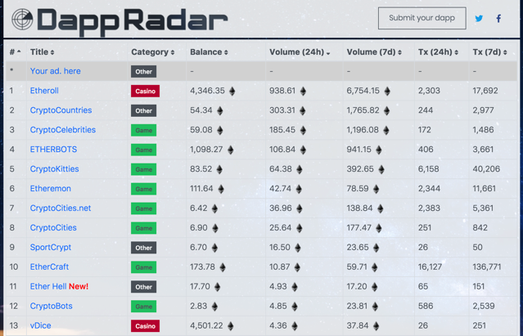Click the Game tag in CryptoCelebrities row
This screenshot has height=336, width=523.
(143, 130)
